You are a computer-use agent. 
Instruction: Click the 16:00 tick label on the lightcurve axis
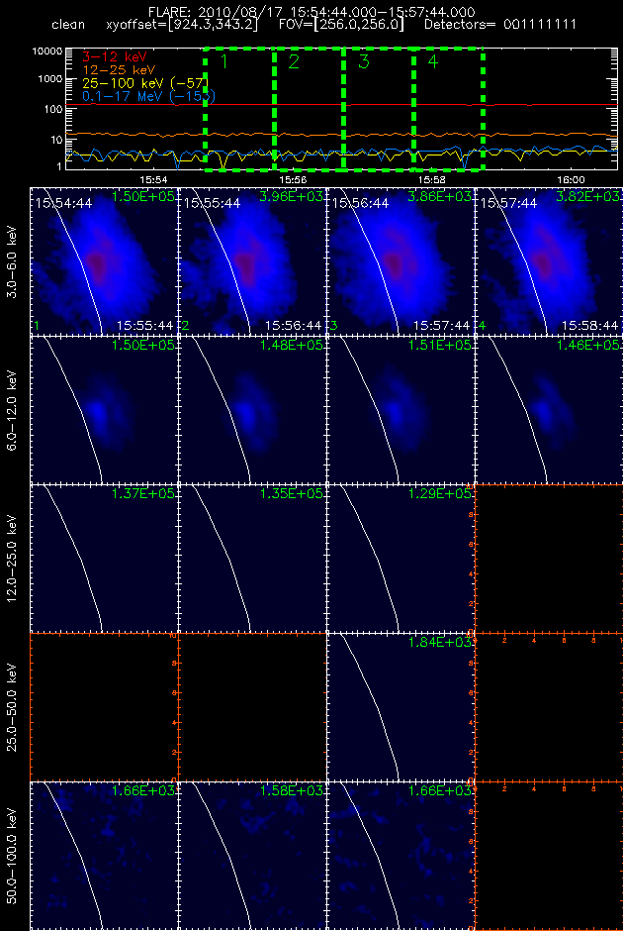(x=571, y=179)
